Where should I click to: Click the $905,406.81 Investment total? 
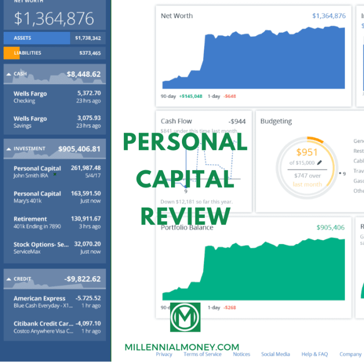point(79,149)
